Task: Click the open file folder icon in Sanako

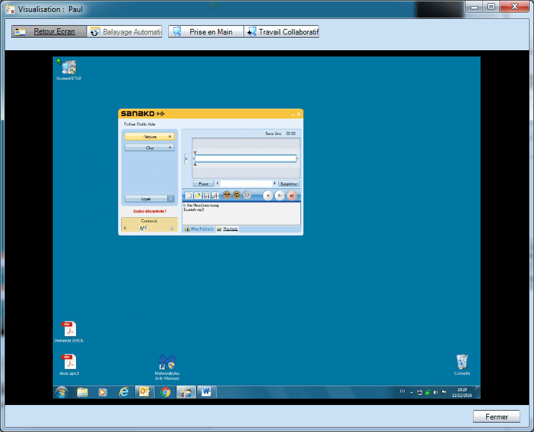Action: pos(197,195)
